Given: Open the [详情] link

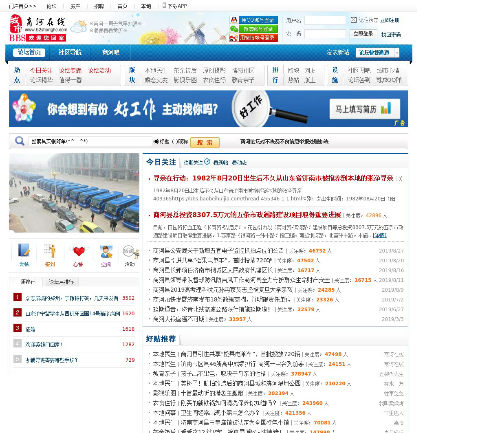Looking at the screenshot, I should [x=380, y=235].
